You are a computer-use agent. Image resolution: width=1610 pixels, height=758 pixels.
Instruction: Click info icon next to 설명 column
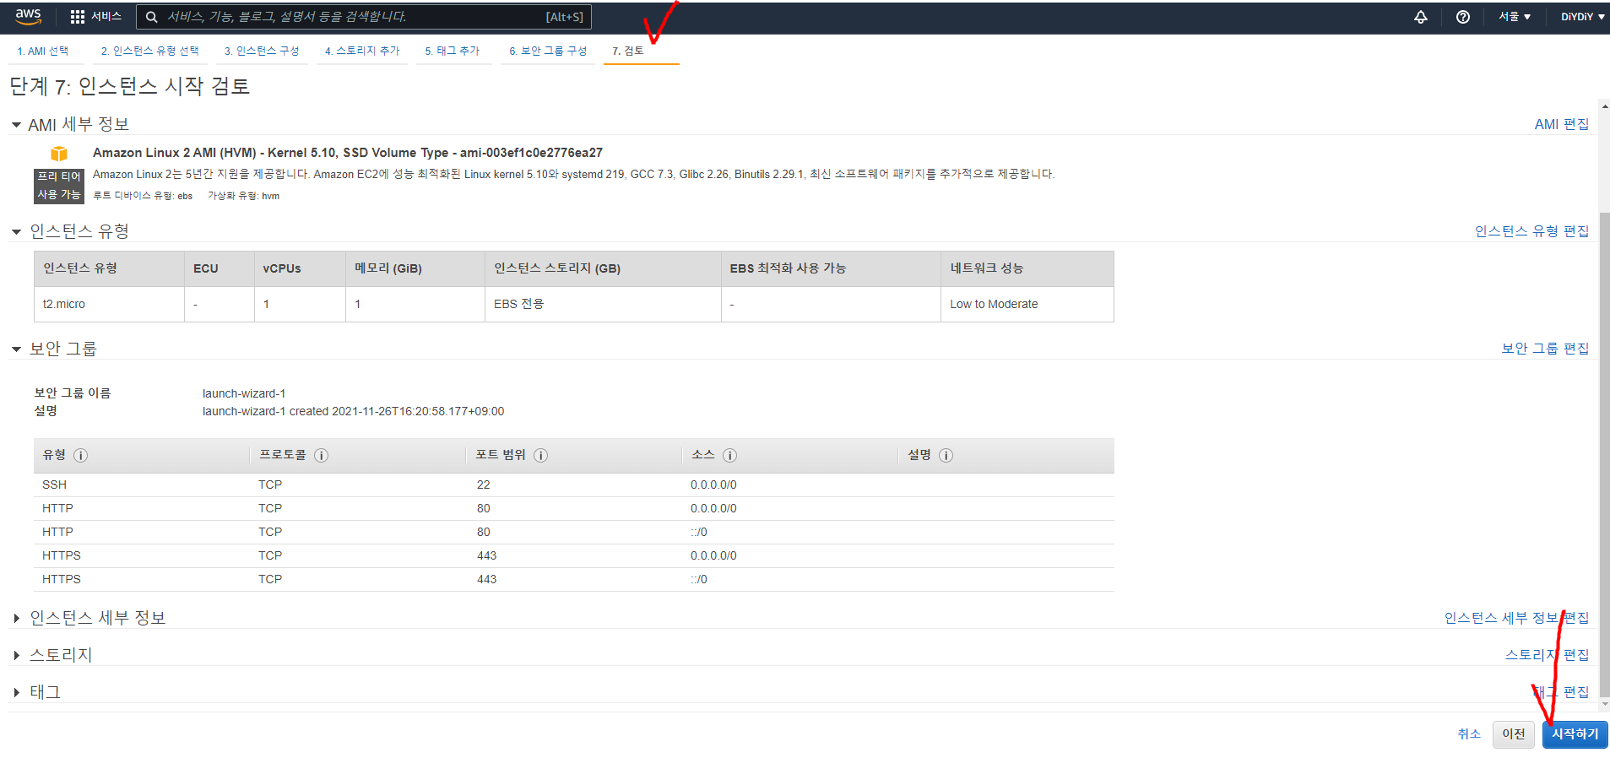(946, 455)
